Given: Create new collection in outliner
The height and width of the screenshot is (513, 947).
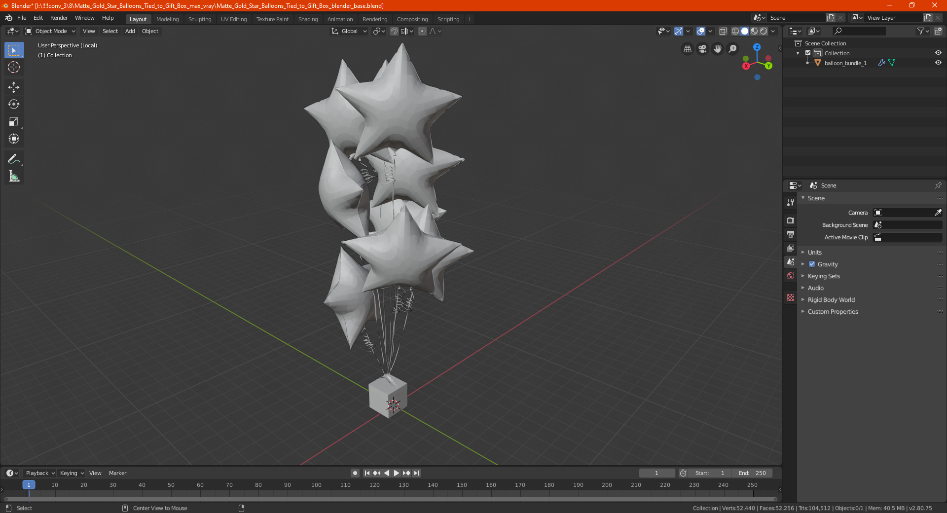Looking at the screenshot, I should 938,31.
